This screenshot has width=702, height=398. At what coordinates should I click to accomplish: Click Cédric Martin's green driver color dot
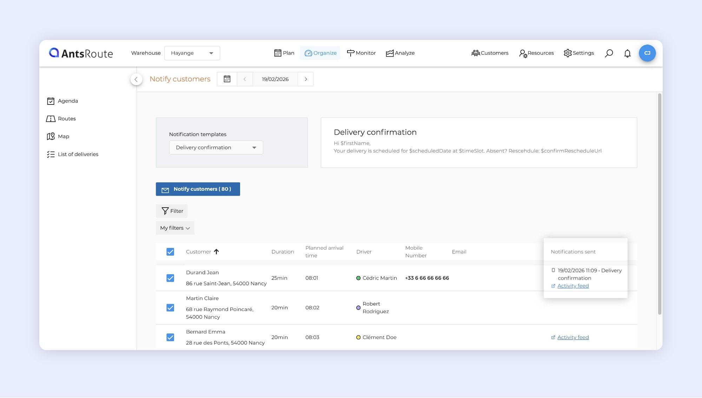[x=358, y=278]
